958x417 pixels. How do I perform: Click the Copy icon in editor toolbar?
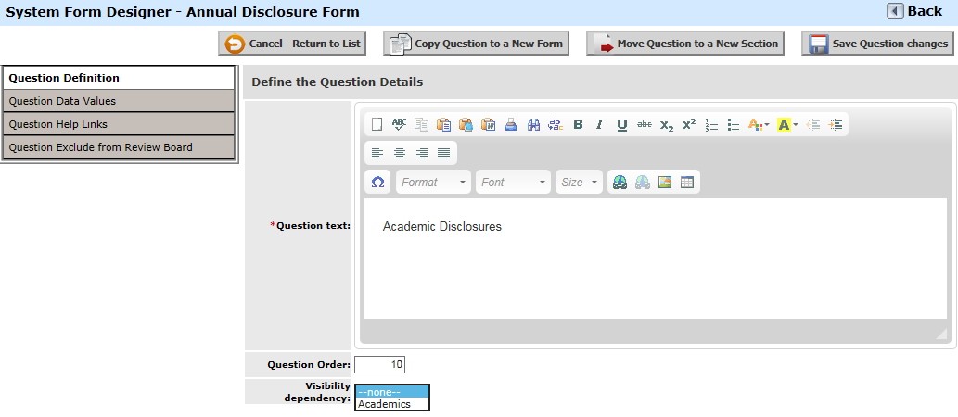tap(422, 124)
